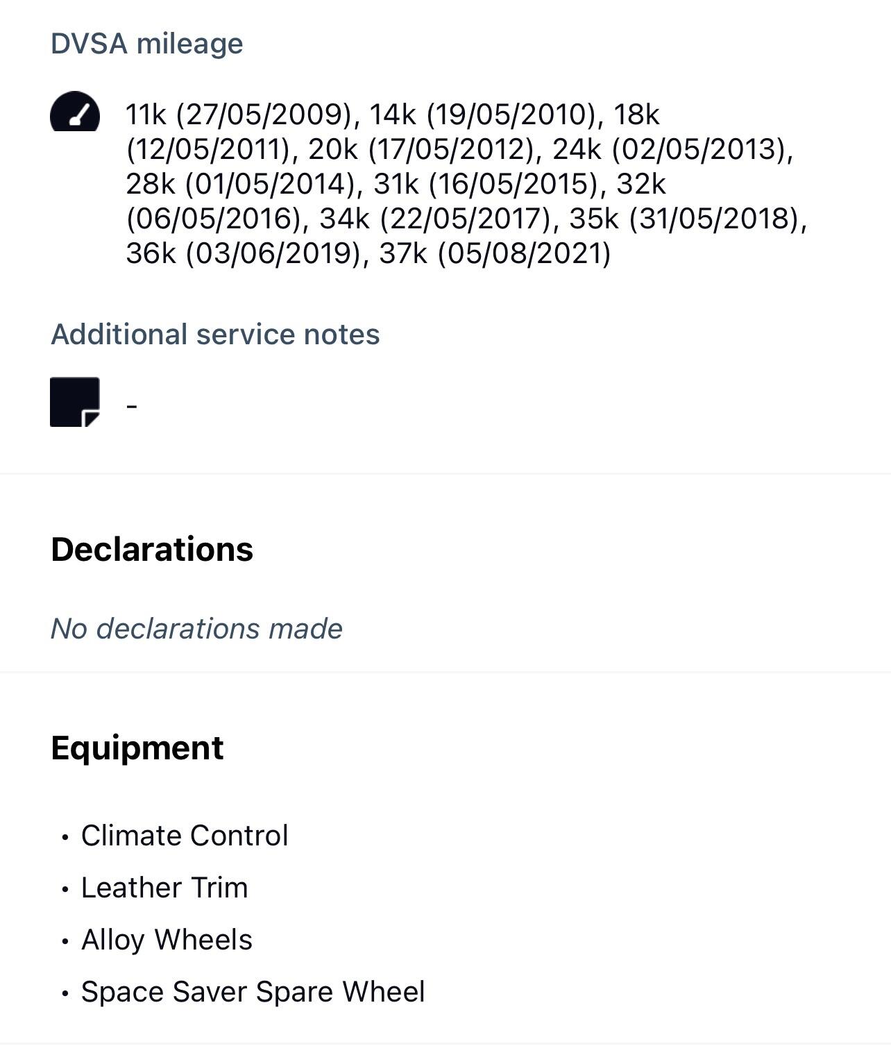Click the Space Saver Spare Wheel item
Screen dimensions: 891x1046
253,992
